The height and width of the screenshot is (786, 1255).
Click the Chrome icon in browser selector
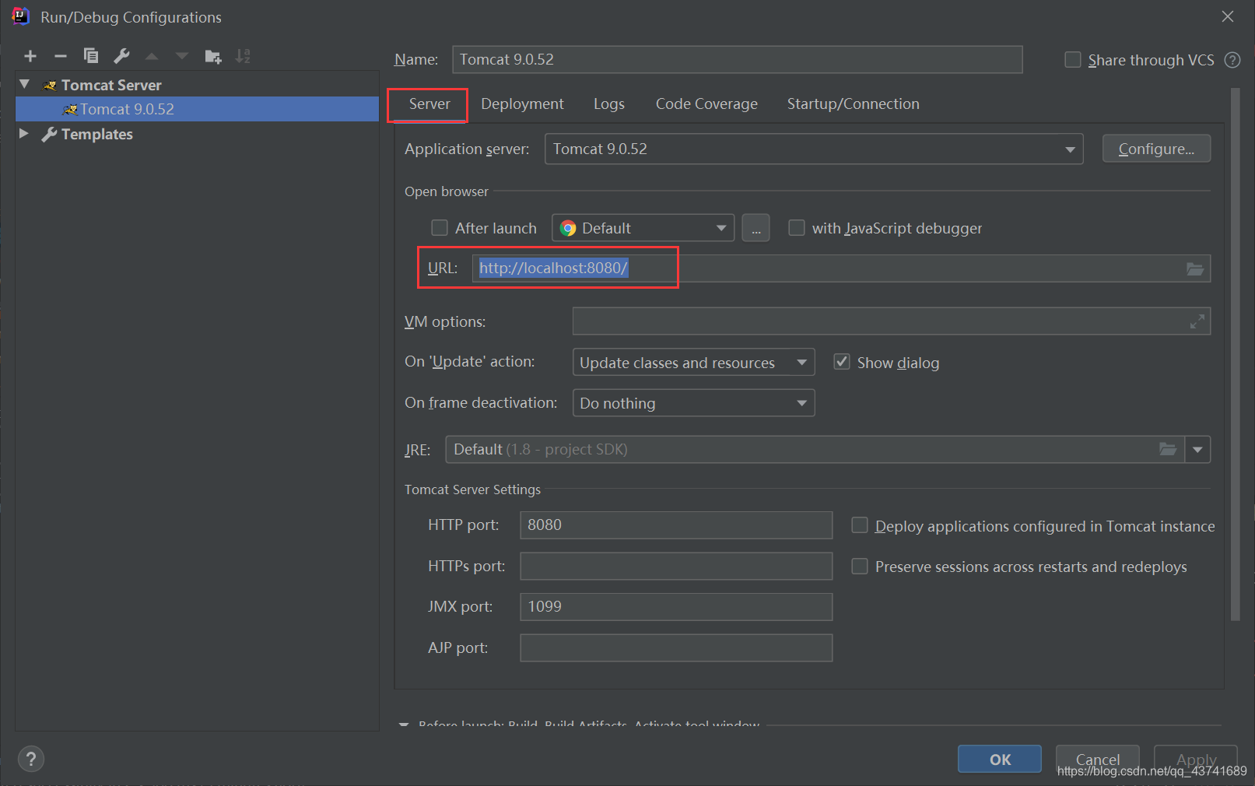(x=569, y=228)
